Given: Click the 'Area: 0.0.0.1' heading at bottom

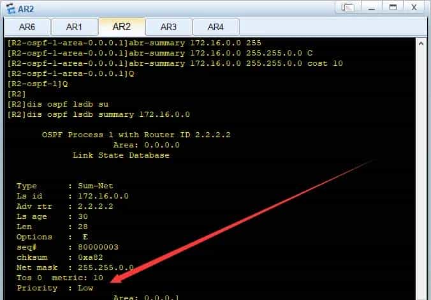Looking at the screenshot, I should tap(146, 297).
